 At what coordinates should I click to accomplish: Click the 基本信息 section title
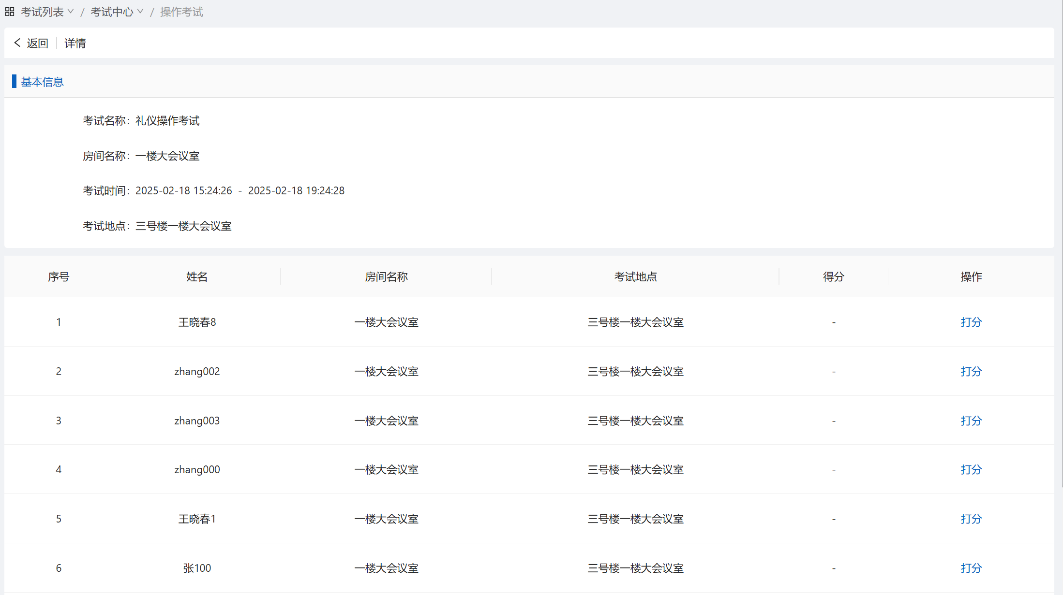coord(42,82)
